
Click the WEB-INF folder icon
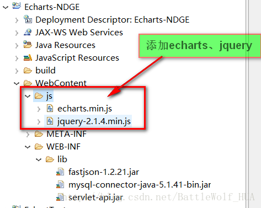click(39, 147)
